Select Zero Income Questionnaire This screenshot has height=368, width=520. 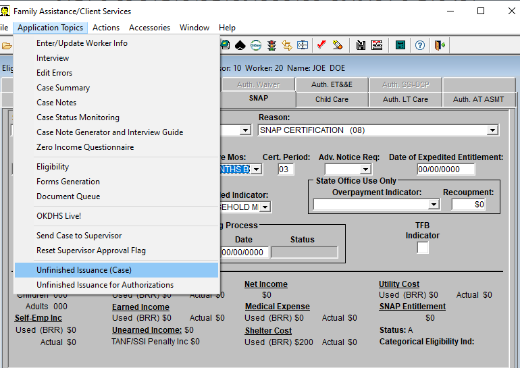point(116,147)
